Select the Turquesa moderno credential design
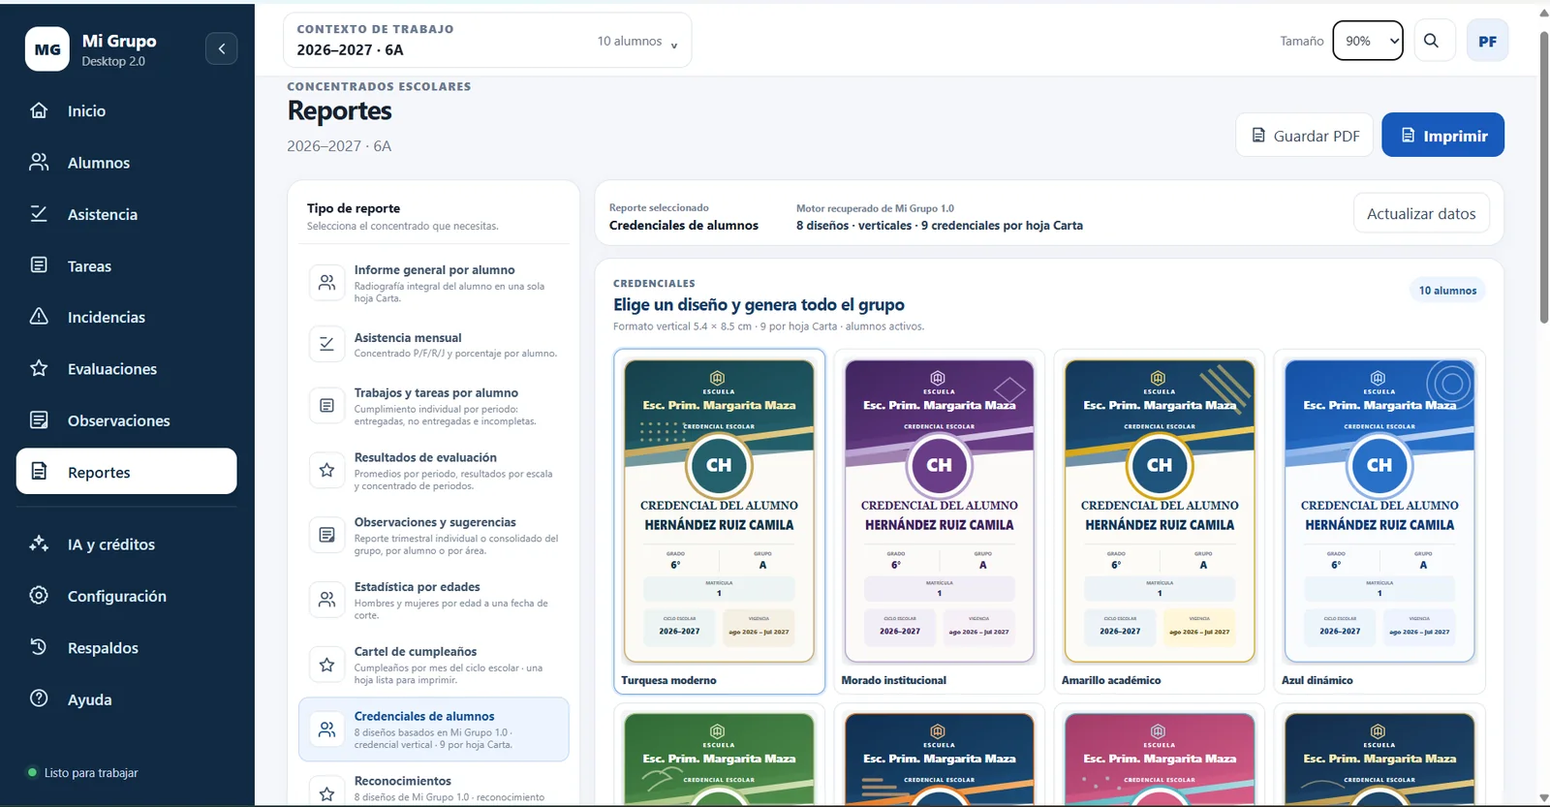Viewport: 1550px width, 807px height. pyautogui.click(x=719, y=521)
